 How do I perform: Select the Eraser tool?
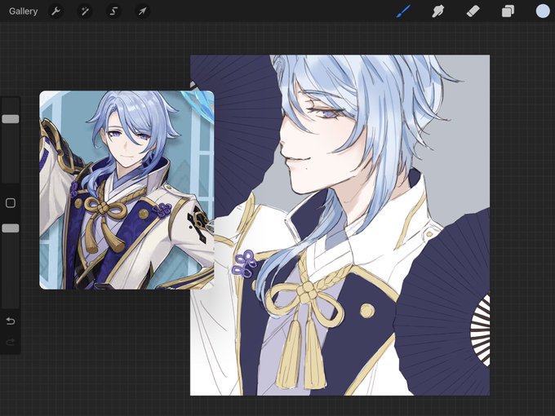click(473, 11)
